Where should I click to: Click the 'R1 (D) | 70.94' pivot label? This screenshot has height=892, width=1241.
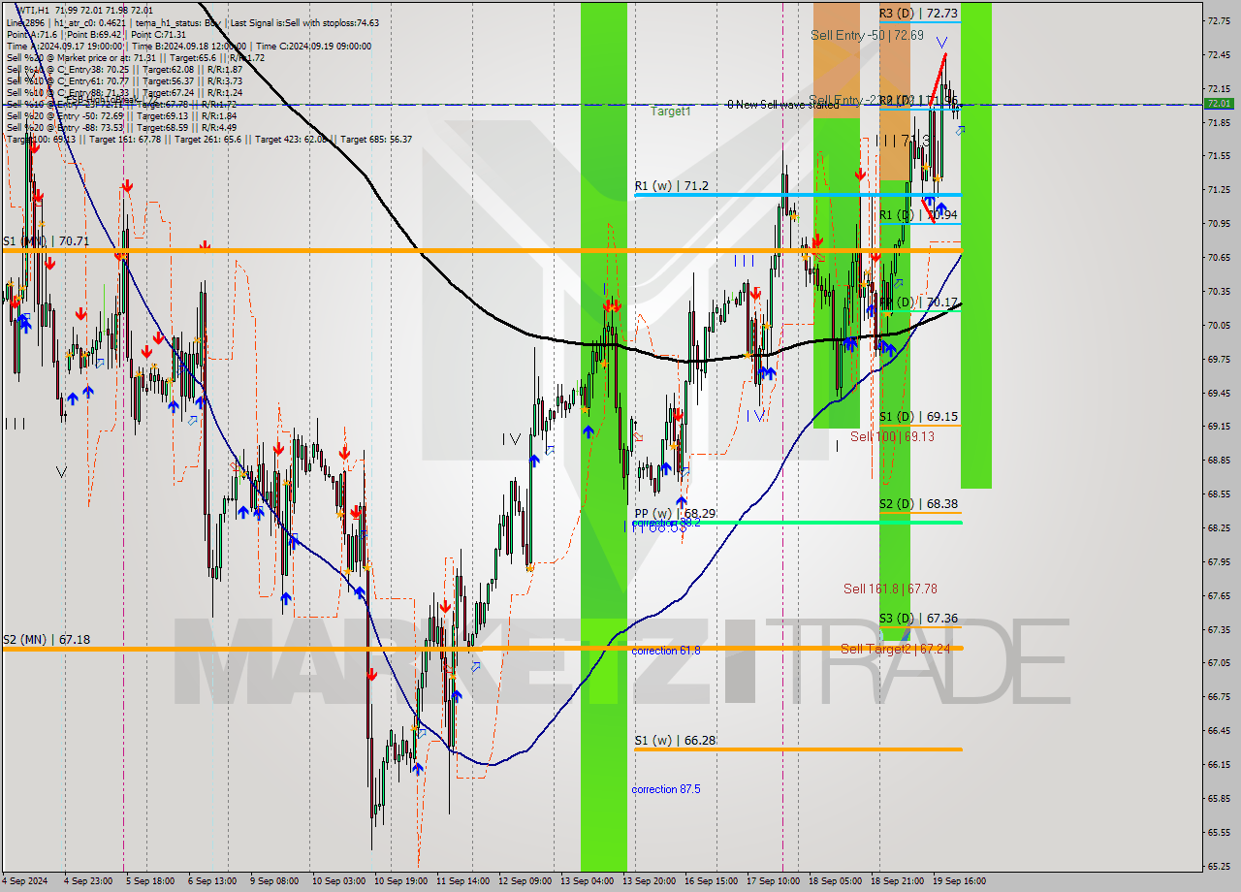918,214
